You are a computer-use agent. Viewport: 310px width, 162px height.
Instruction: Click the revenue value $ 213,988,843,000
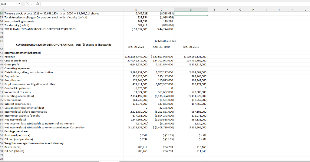click(x=137, y=57)
